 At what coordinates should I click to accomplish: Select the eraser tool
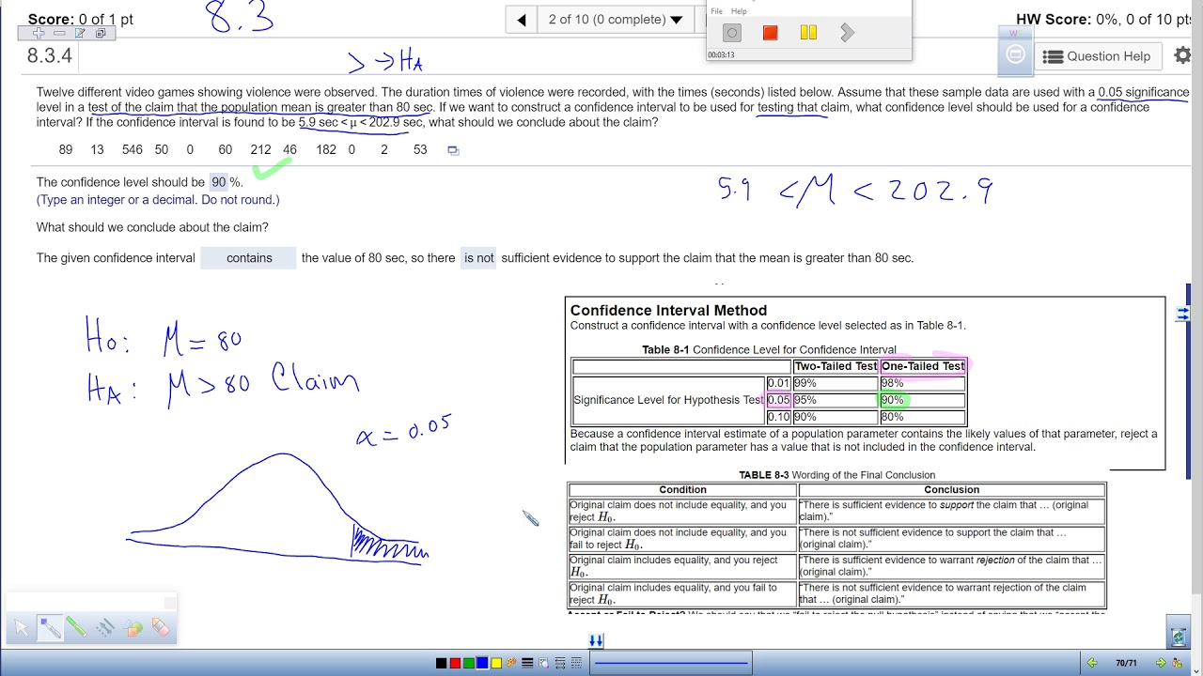(x=161, y=628)
